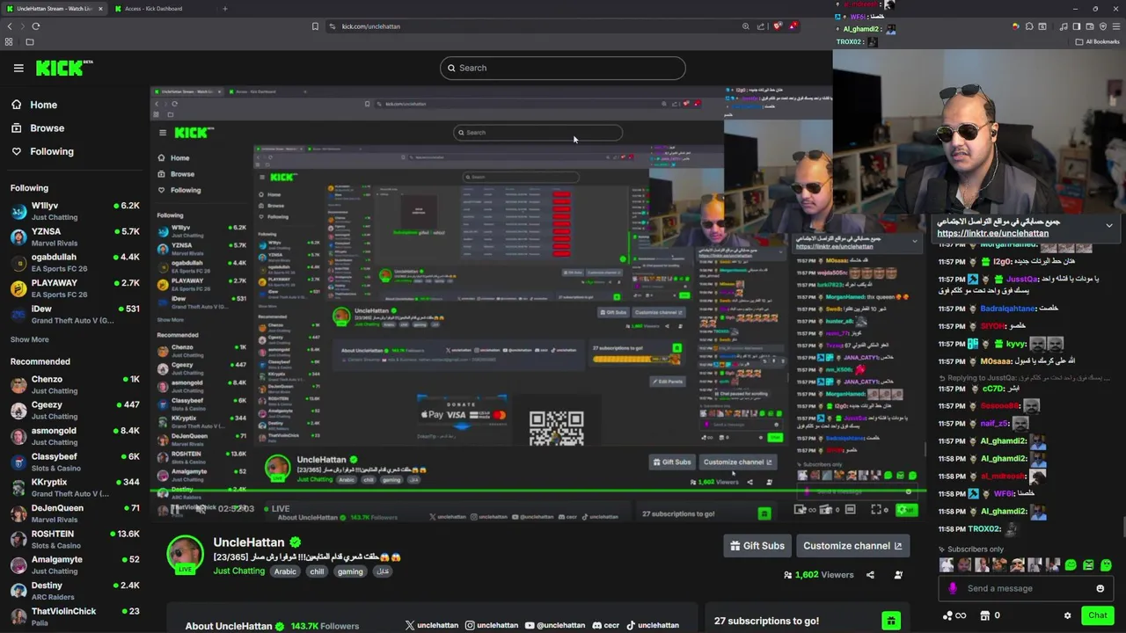Click the green Chat send button
This screenshot has height=633, width=1126.
tap(1097, 615)
